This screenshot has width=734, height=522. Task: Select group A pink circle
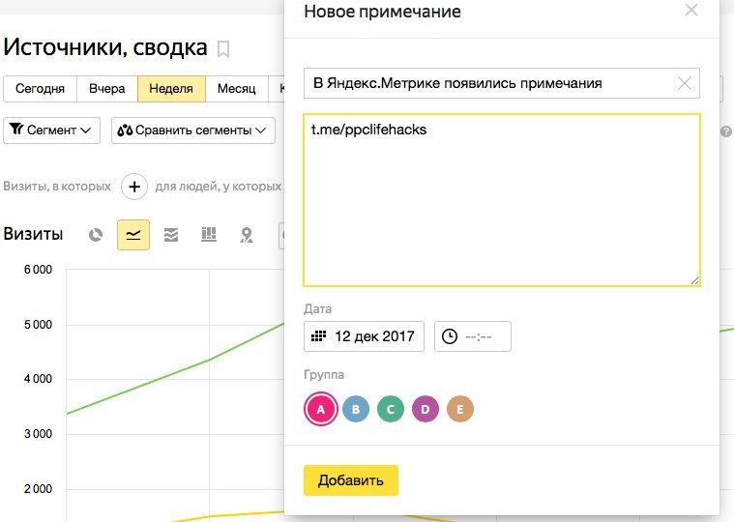321,409
